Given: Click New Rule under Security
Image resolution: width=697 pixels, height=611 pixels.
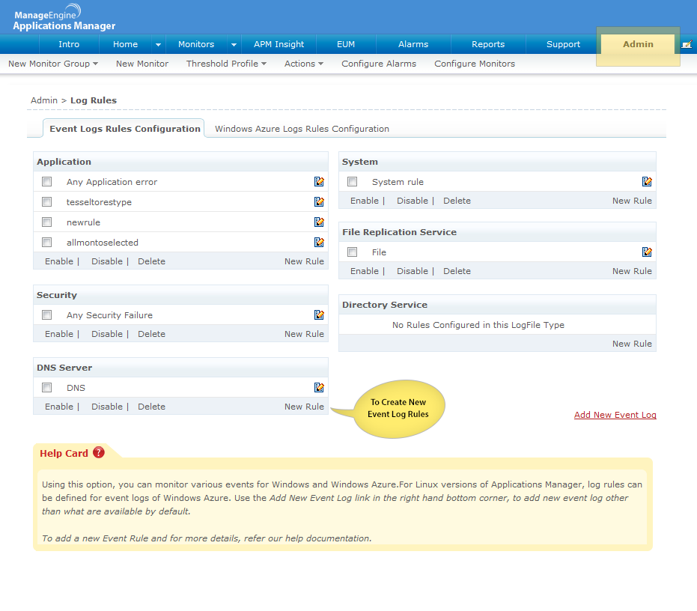Looking at the screenshot, I should pyautogui.click(x=304, y=333).
